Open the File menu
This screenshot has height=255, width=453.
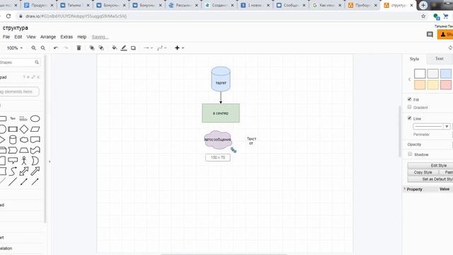(6, 37)
